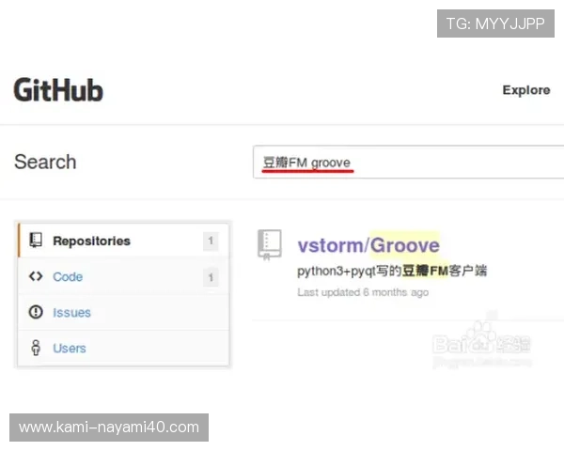564x451 pixels.
Task: Click the Search page heading
Action: coord(45,162)
